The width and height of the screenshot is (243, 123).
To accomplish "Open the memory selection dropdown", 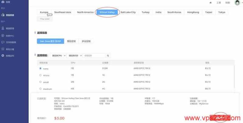I will [75, 56].
